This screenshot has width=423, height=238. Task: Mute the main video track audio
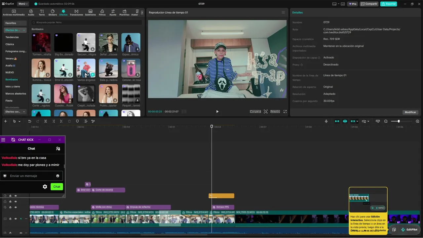pyautogui.click(x=21, y=219)
